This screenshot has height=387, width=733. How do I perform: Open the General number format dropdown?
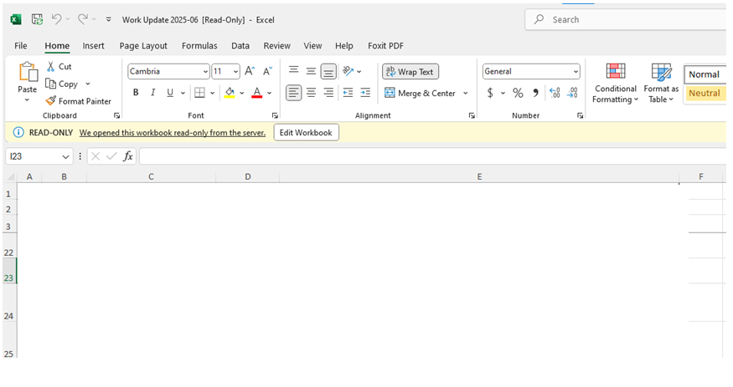coord(576,71)
